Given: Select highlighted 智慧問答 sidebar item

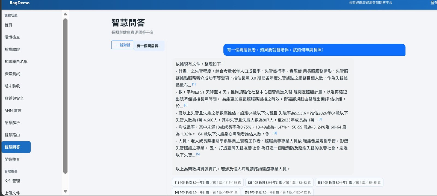Looking at the screenshot, I should click(16, 147).
